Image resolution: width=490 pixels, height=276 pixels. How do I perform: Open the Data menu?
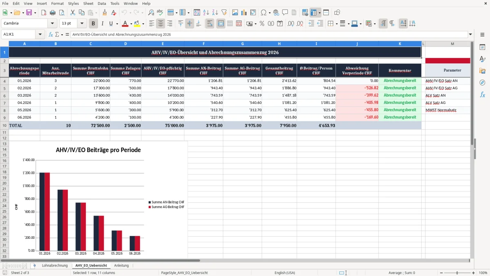tap(102, 3)
